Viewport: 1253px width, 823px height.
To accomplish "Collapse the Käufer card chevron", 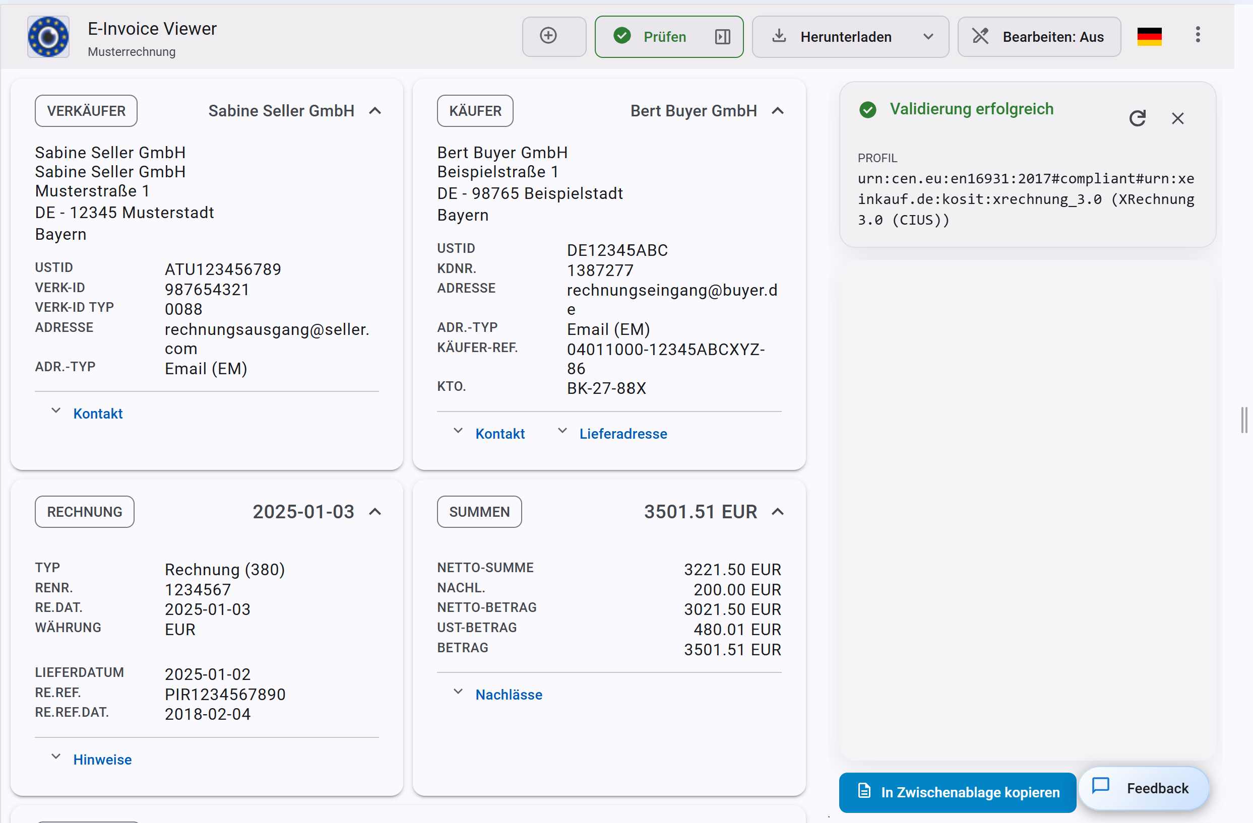I will (x=777, y=111).
